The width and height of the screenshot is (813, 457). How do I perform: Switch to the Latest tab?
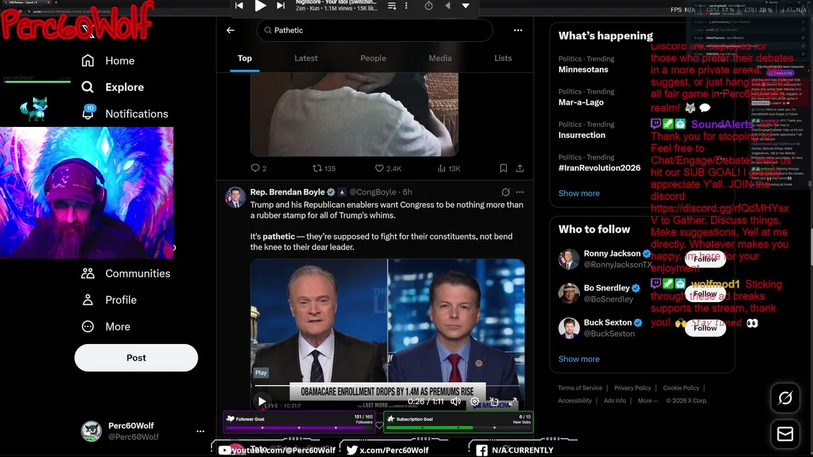306,58
